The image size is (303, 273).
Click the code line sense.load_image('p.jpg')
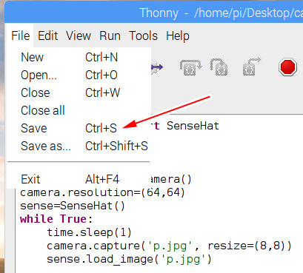tap(129, 259)
